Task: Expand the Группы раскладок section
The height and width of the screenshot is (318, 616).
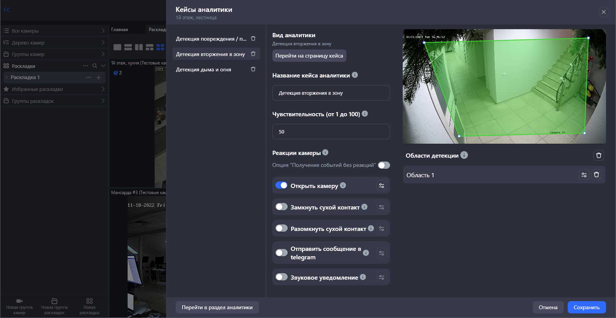Action: [54, 101]
